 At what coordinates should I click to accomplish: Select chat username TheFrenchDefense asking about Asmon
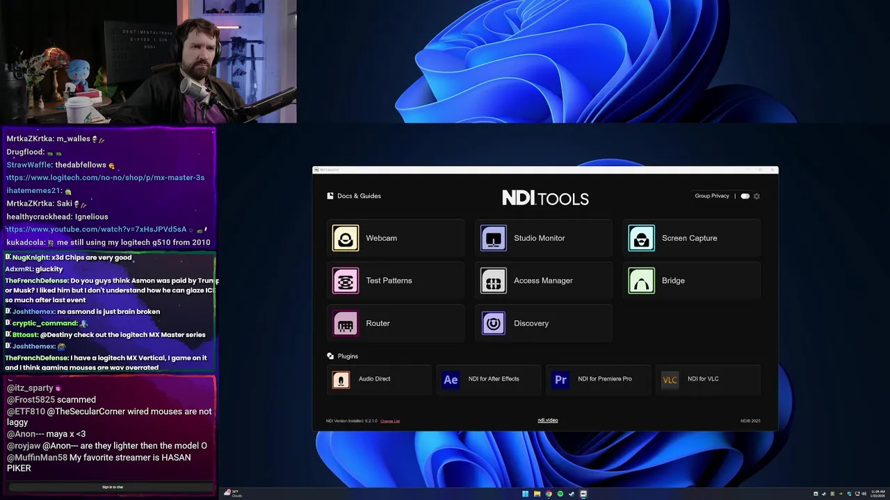[36, 281]
